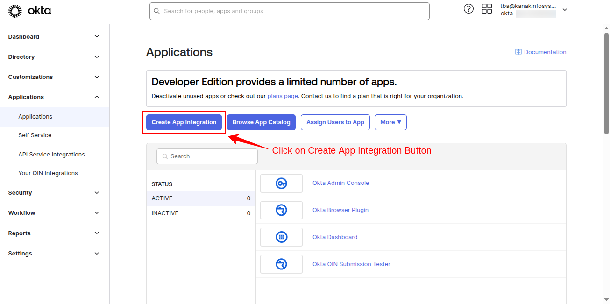Click the Documentation book icon
Viewport: 610px width, 304px height.
518,52
